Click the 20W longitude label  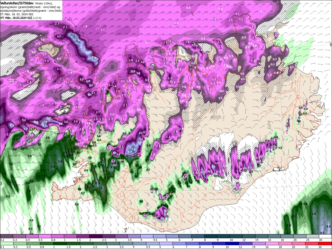click(x=138, y=1)
